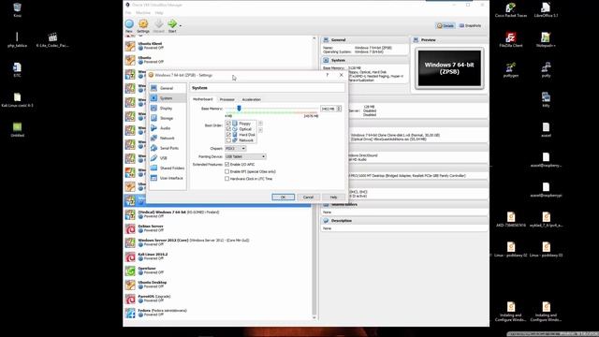Screen dimensions: 599x337
Task: Select FileZilla Client desktop icon
Action: [x=511, y=40]
